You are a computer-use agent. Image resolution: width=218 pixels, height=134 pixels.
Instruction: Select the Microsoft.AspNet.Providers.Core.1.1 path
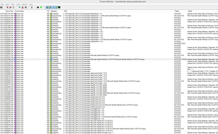[88, 133]
